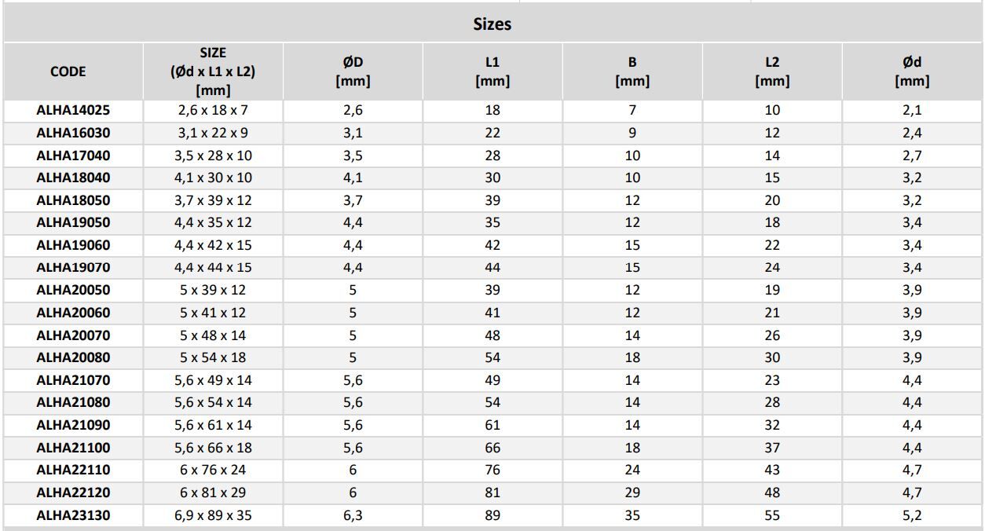Select the ALHA23130 code cell

pyautogui.click(x=73, y=515)
